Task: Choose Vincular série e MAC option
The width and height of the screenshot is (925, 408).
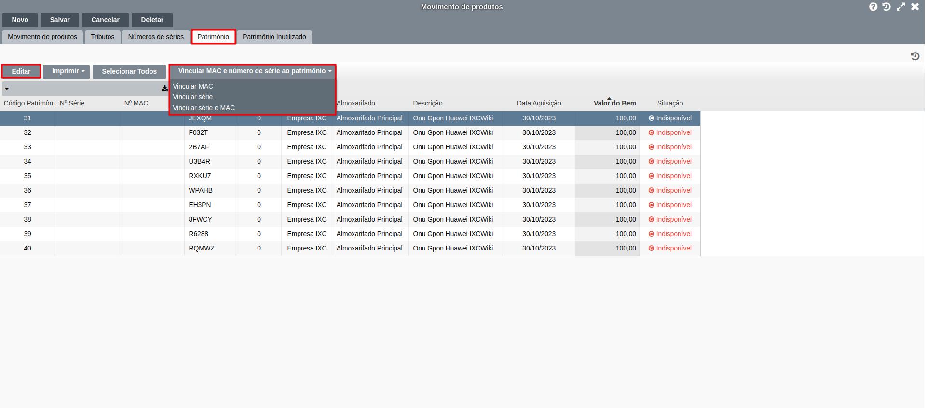Action: click(204, 108)
